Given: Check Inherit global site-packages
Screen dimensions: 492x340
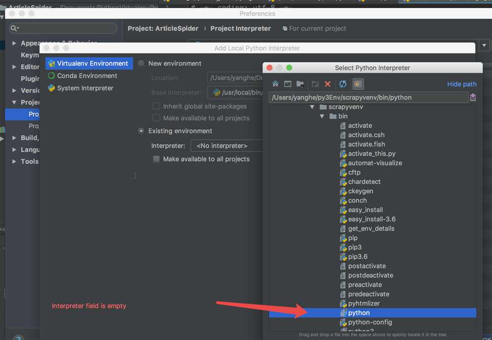Looking at the screenshot, I should [x=156, y=106].
